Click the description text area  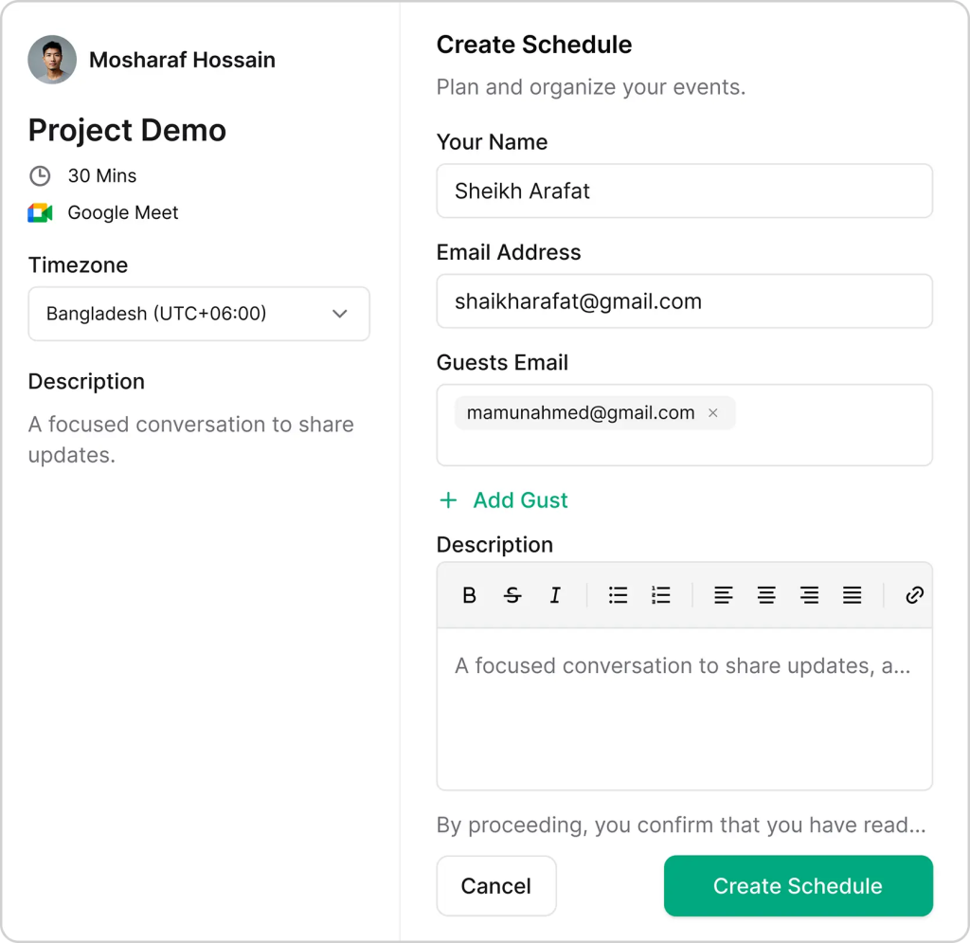tap(684, 720)
